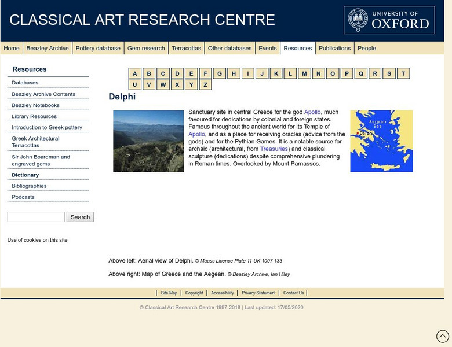Go to dictionary letter N

[x=318, y=73]
